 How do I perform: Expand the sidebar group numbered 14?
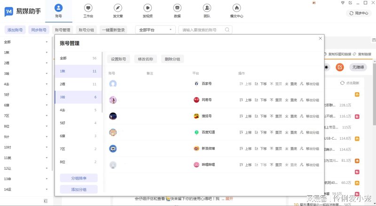tap(47, 190)
